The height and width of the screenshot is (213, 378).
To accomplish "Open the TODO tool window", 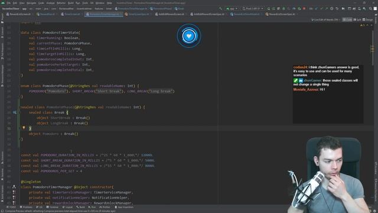I will click(11, 207).
